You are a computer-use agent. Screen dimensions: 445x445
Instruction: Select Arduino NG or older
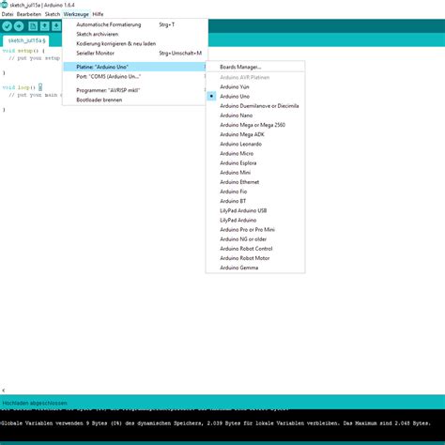(255, 239)
